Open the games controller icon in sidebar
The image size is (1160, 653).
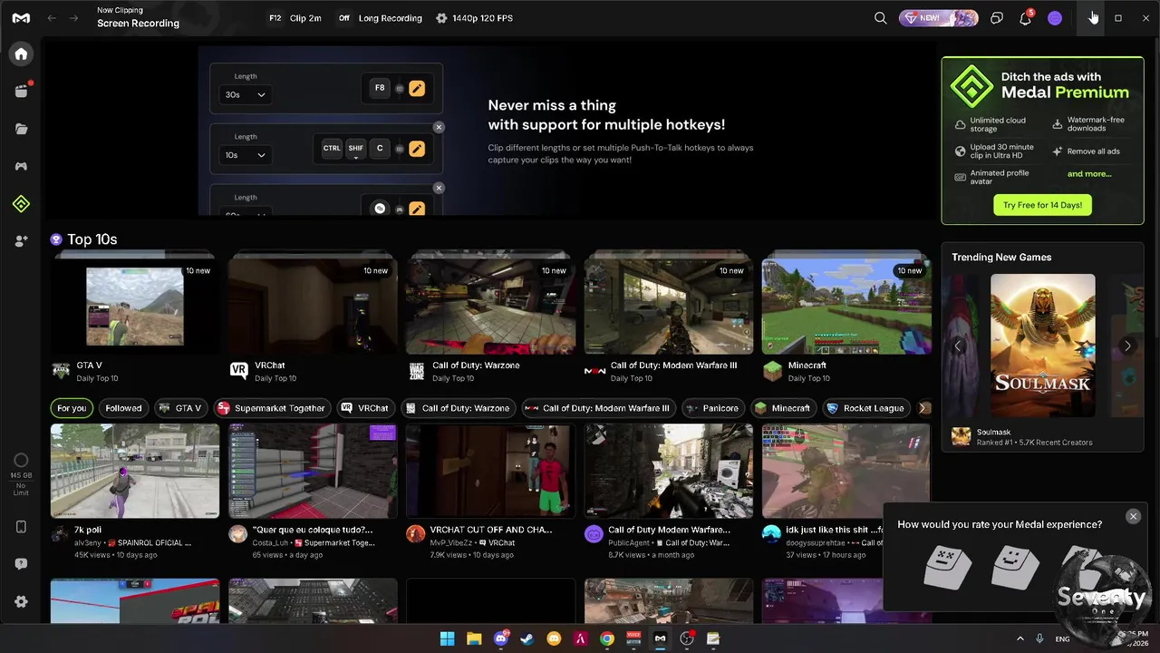coord(21,166)
